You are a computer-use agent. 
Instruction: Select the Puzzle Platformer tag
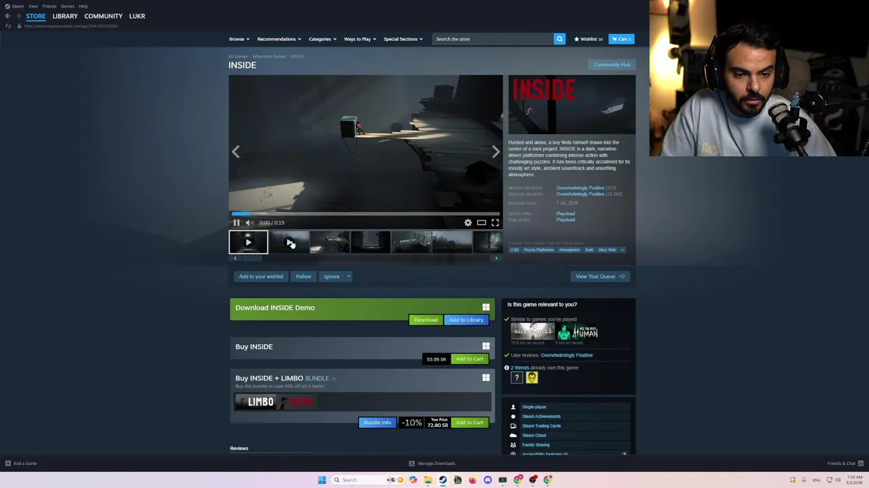[538, 249]
